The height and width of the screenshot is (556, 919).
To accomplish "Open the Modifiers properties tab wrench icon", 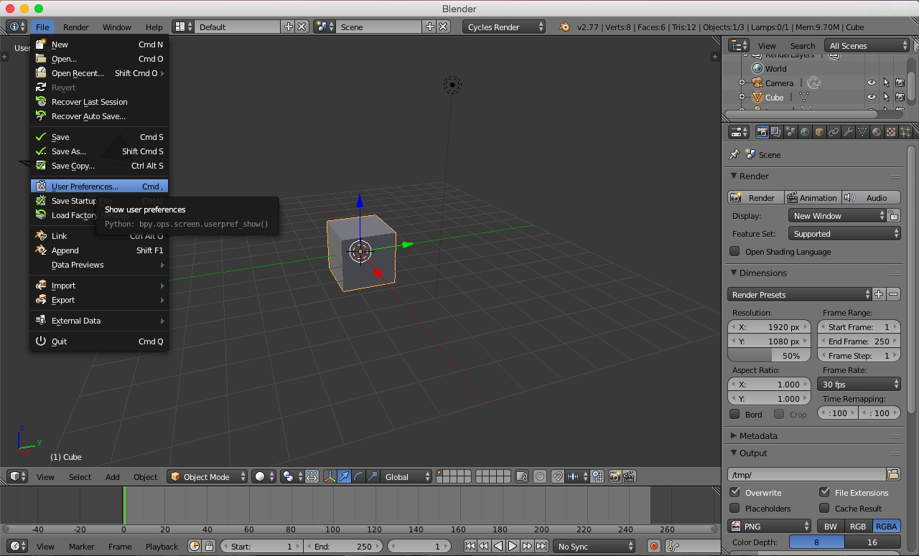I will (848, 132).
